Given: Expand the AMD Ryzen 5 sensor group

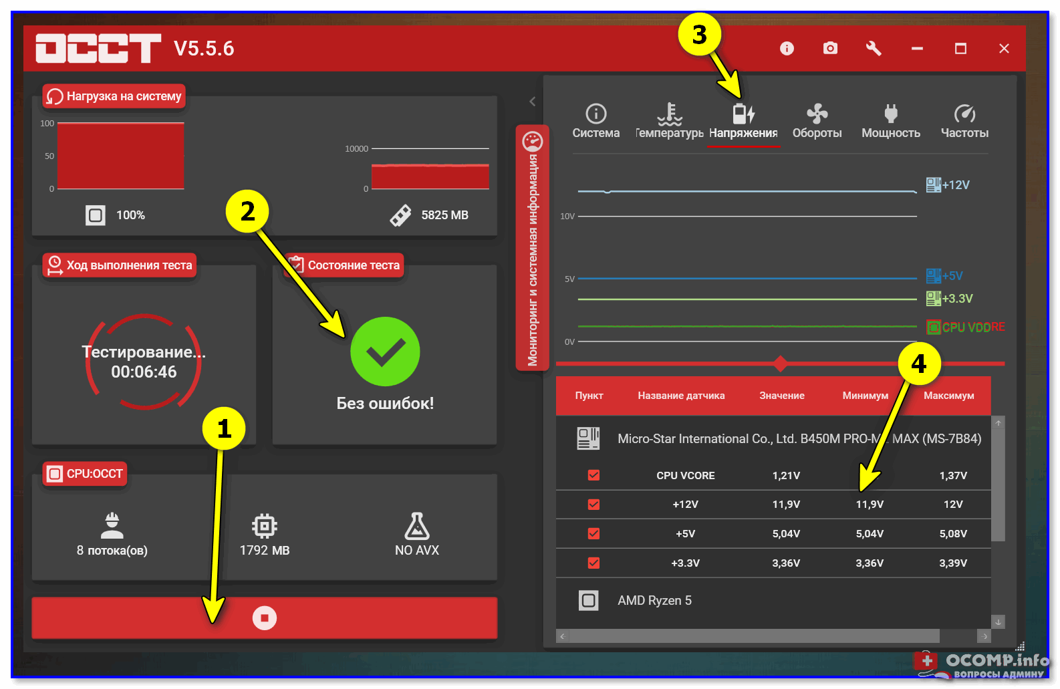Looking at the screenshot, I should [588, 600].
